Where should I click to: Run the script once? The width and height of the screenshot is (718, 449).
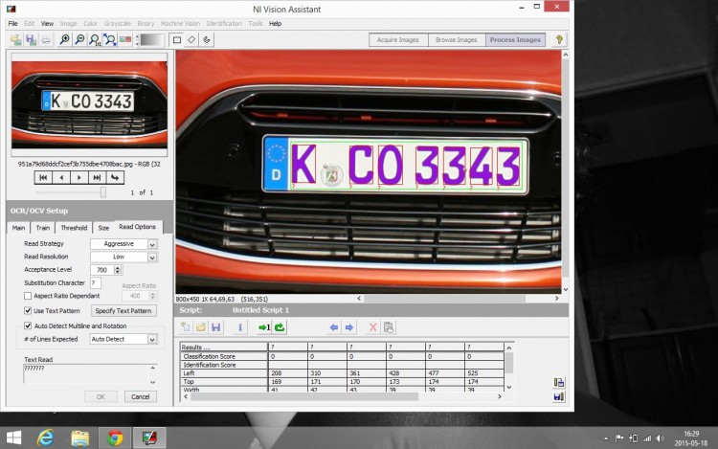point(264,327)
